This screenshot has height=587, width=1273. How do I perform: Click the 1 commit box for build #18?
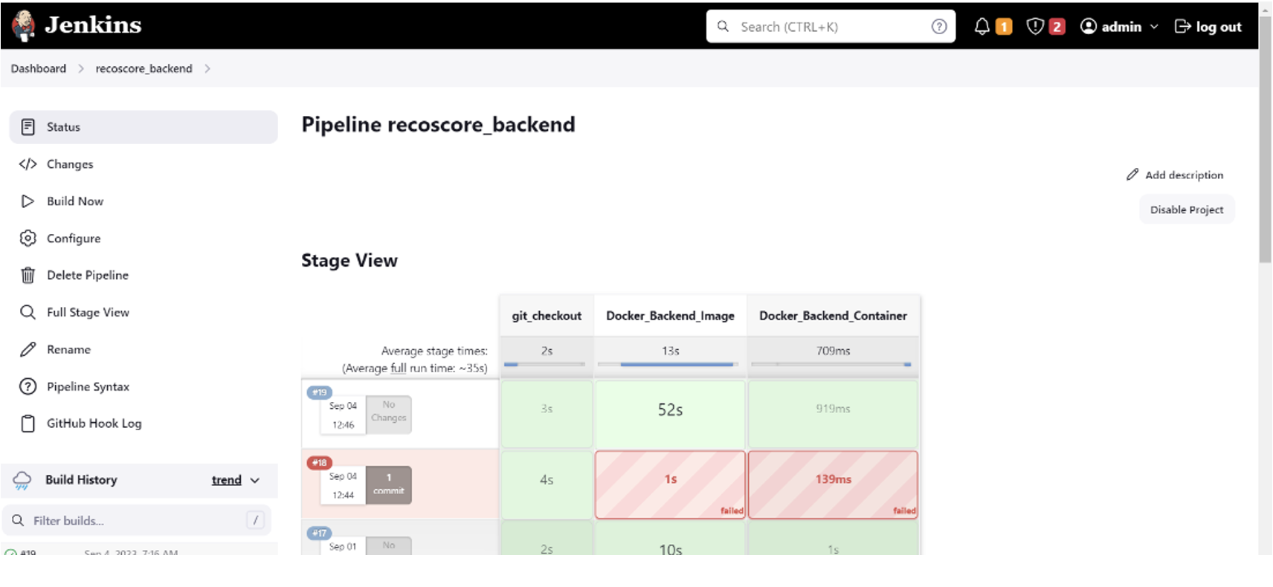[388, 484]
